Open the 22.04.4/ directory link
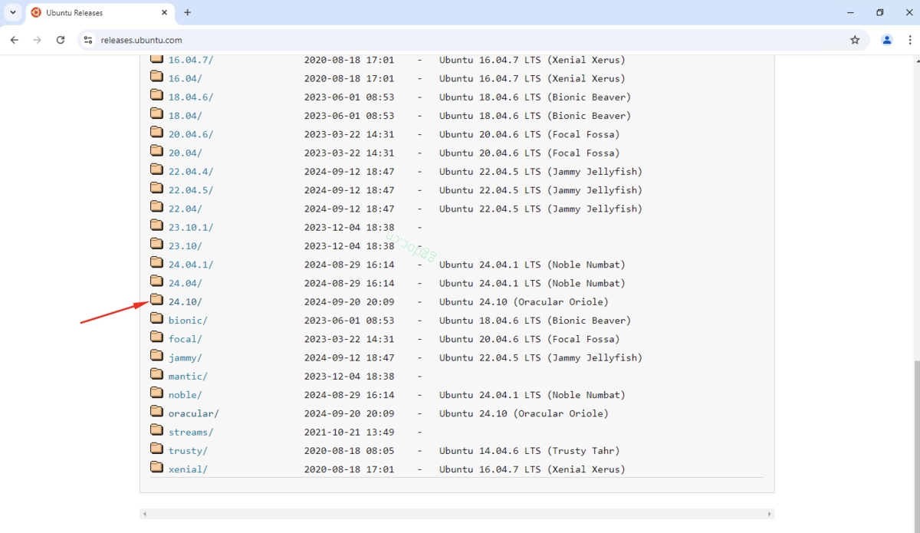The height and width of the screenshot is (533, 920). point(191,172)
